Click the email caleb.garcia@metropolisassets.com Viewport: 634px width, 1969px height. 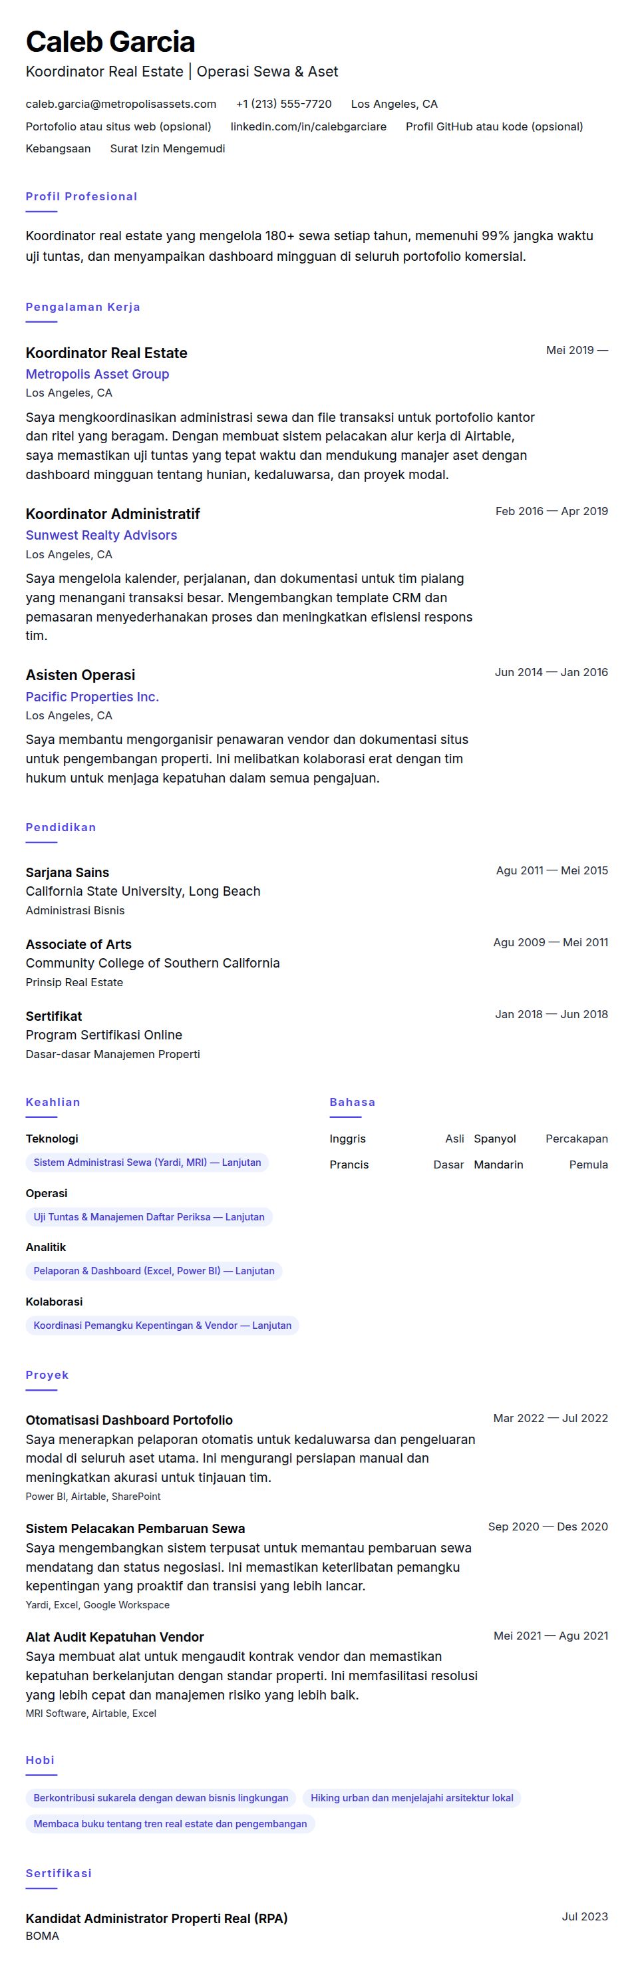pos(120,104)
